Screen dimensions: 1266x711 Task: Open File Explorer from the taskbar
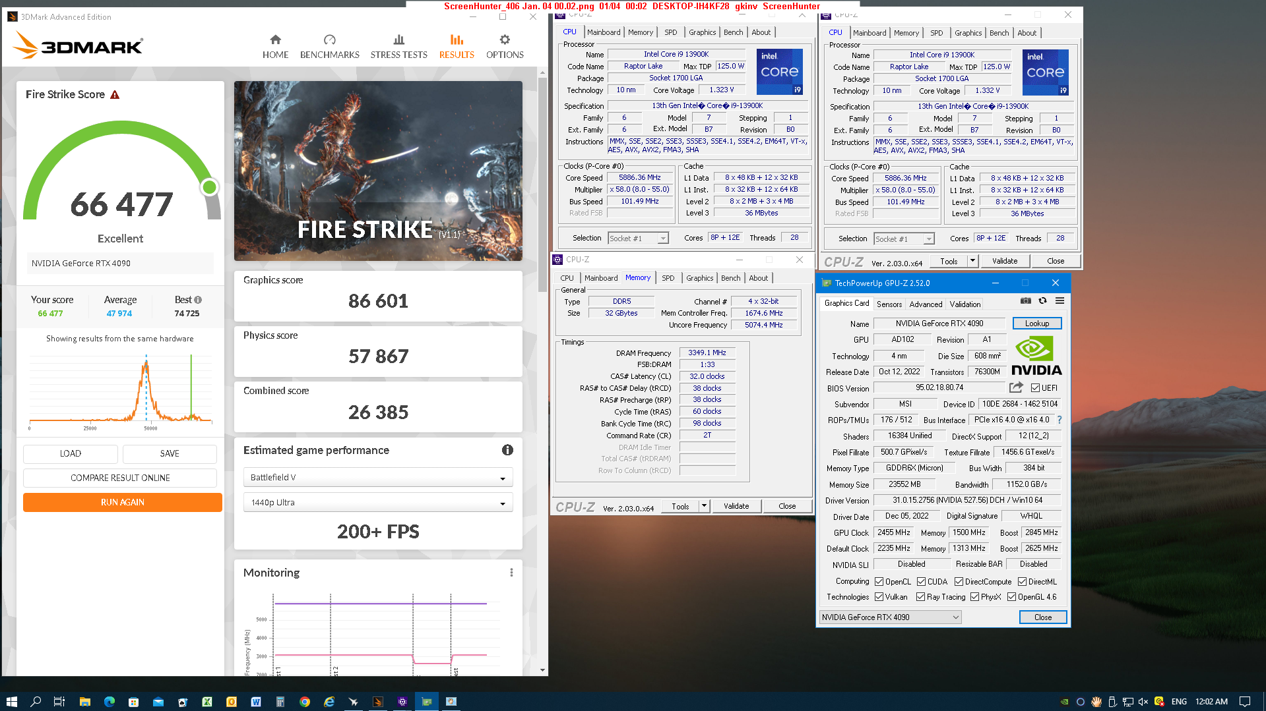[x=84, y=702]
